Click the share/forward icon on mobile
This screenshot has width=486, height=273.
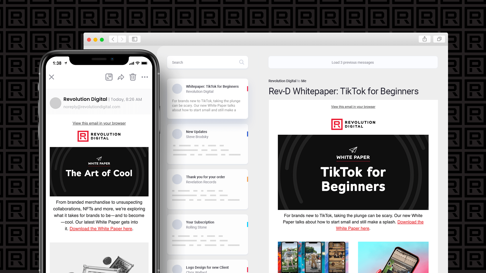point(120,77)
